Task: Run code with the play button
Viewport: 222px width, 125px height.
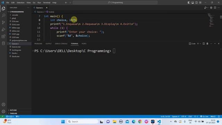Action: [x=205, y=8]
